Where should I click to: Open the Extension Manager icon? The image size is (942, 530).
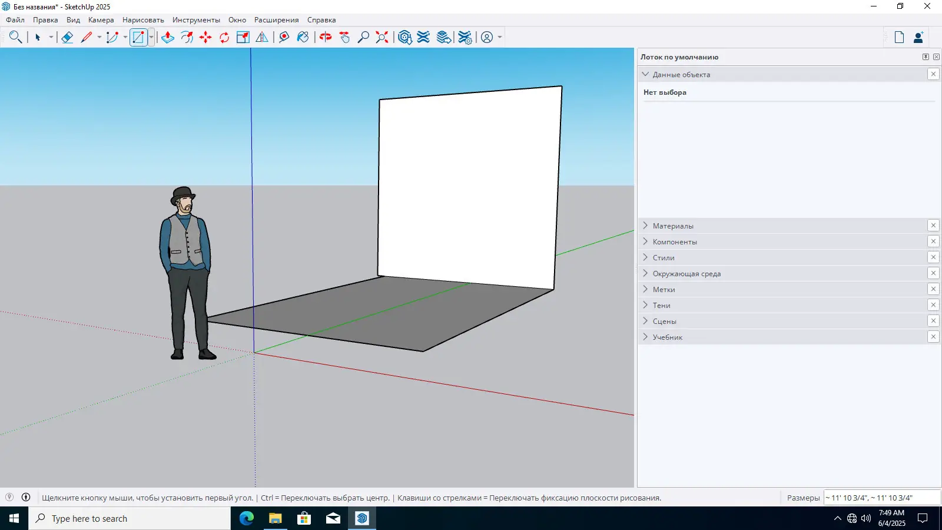[x=465, y=38]
